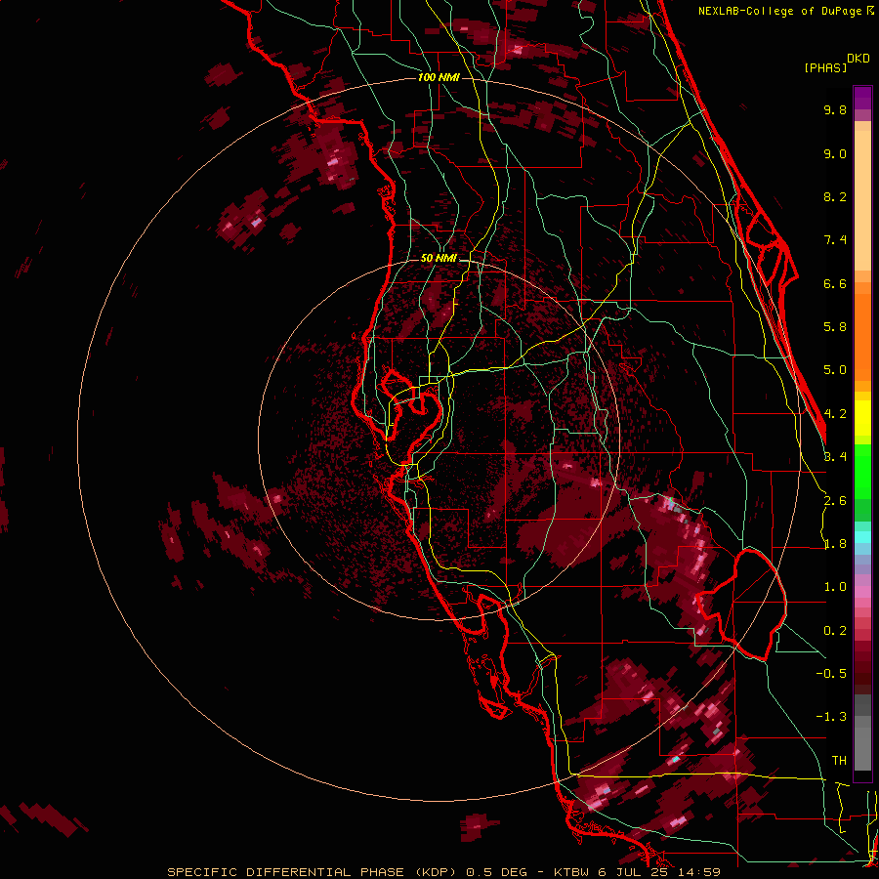Click the 7.4 value on the color scale
This screenshot has width=879, height=879.
[x=835, y=240]
